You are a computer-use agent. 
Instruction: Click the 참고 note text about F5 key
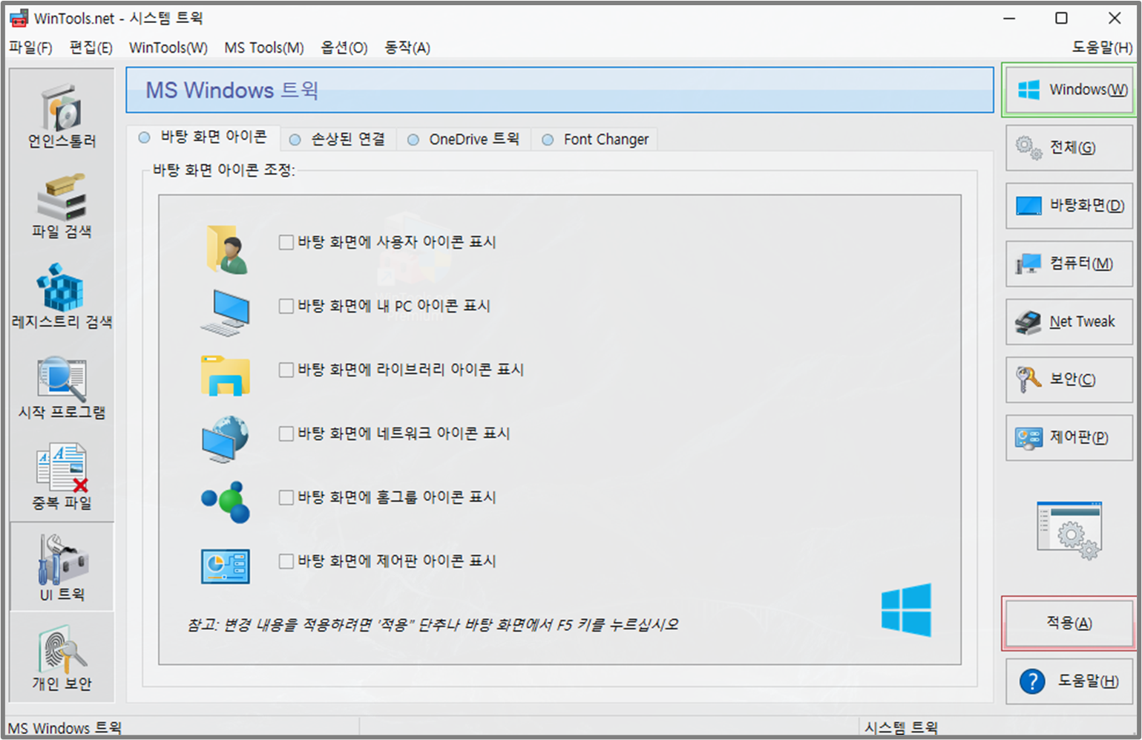coord(433,625)
